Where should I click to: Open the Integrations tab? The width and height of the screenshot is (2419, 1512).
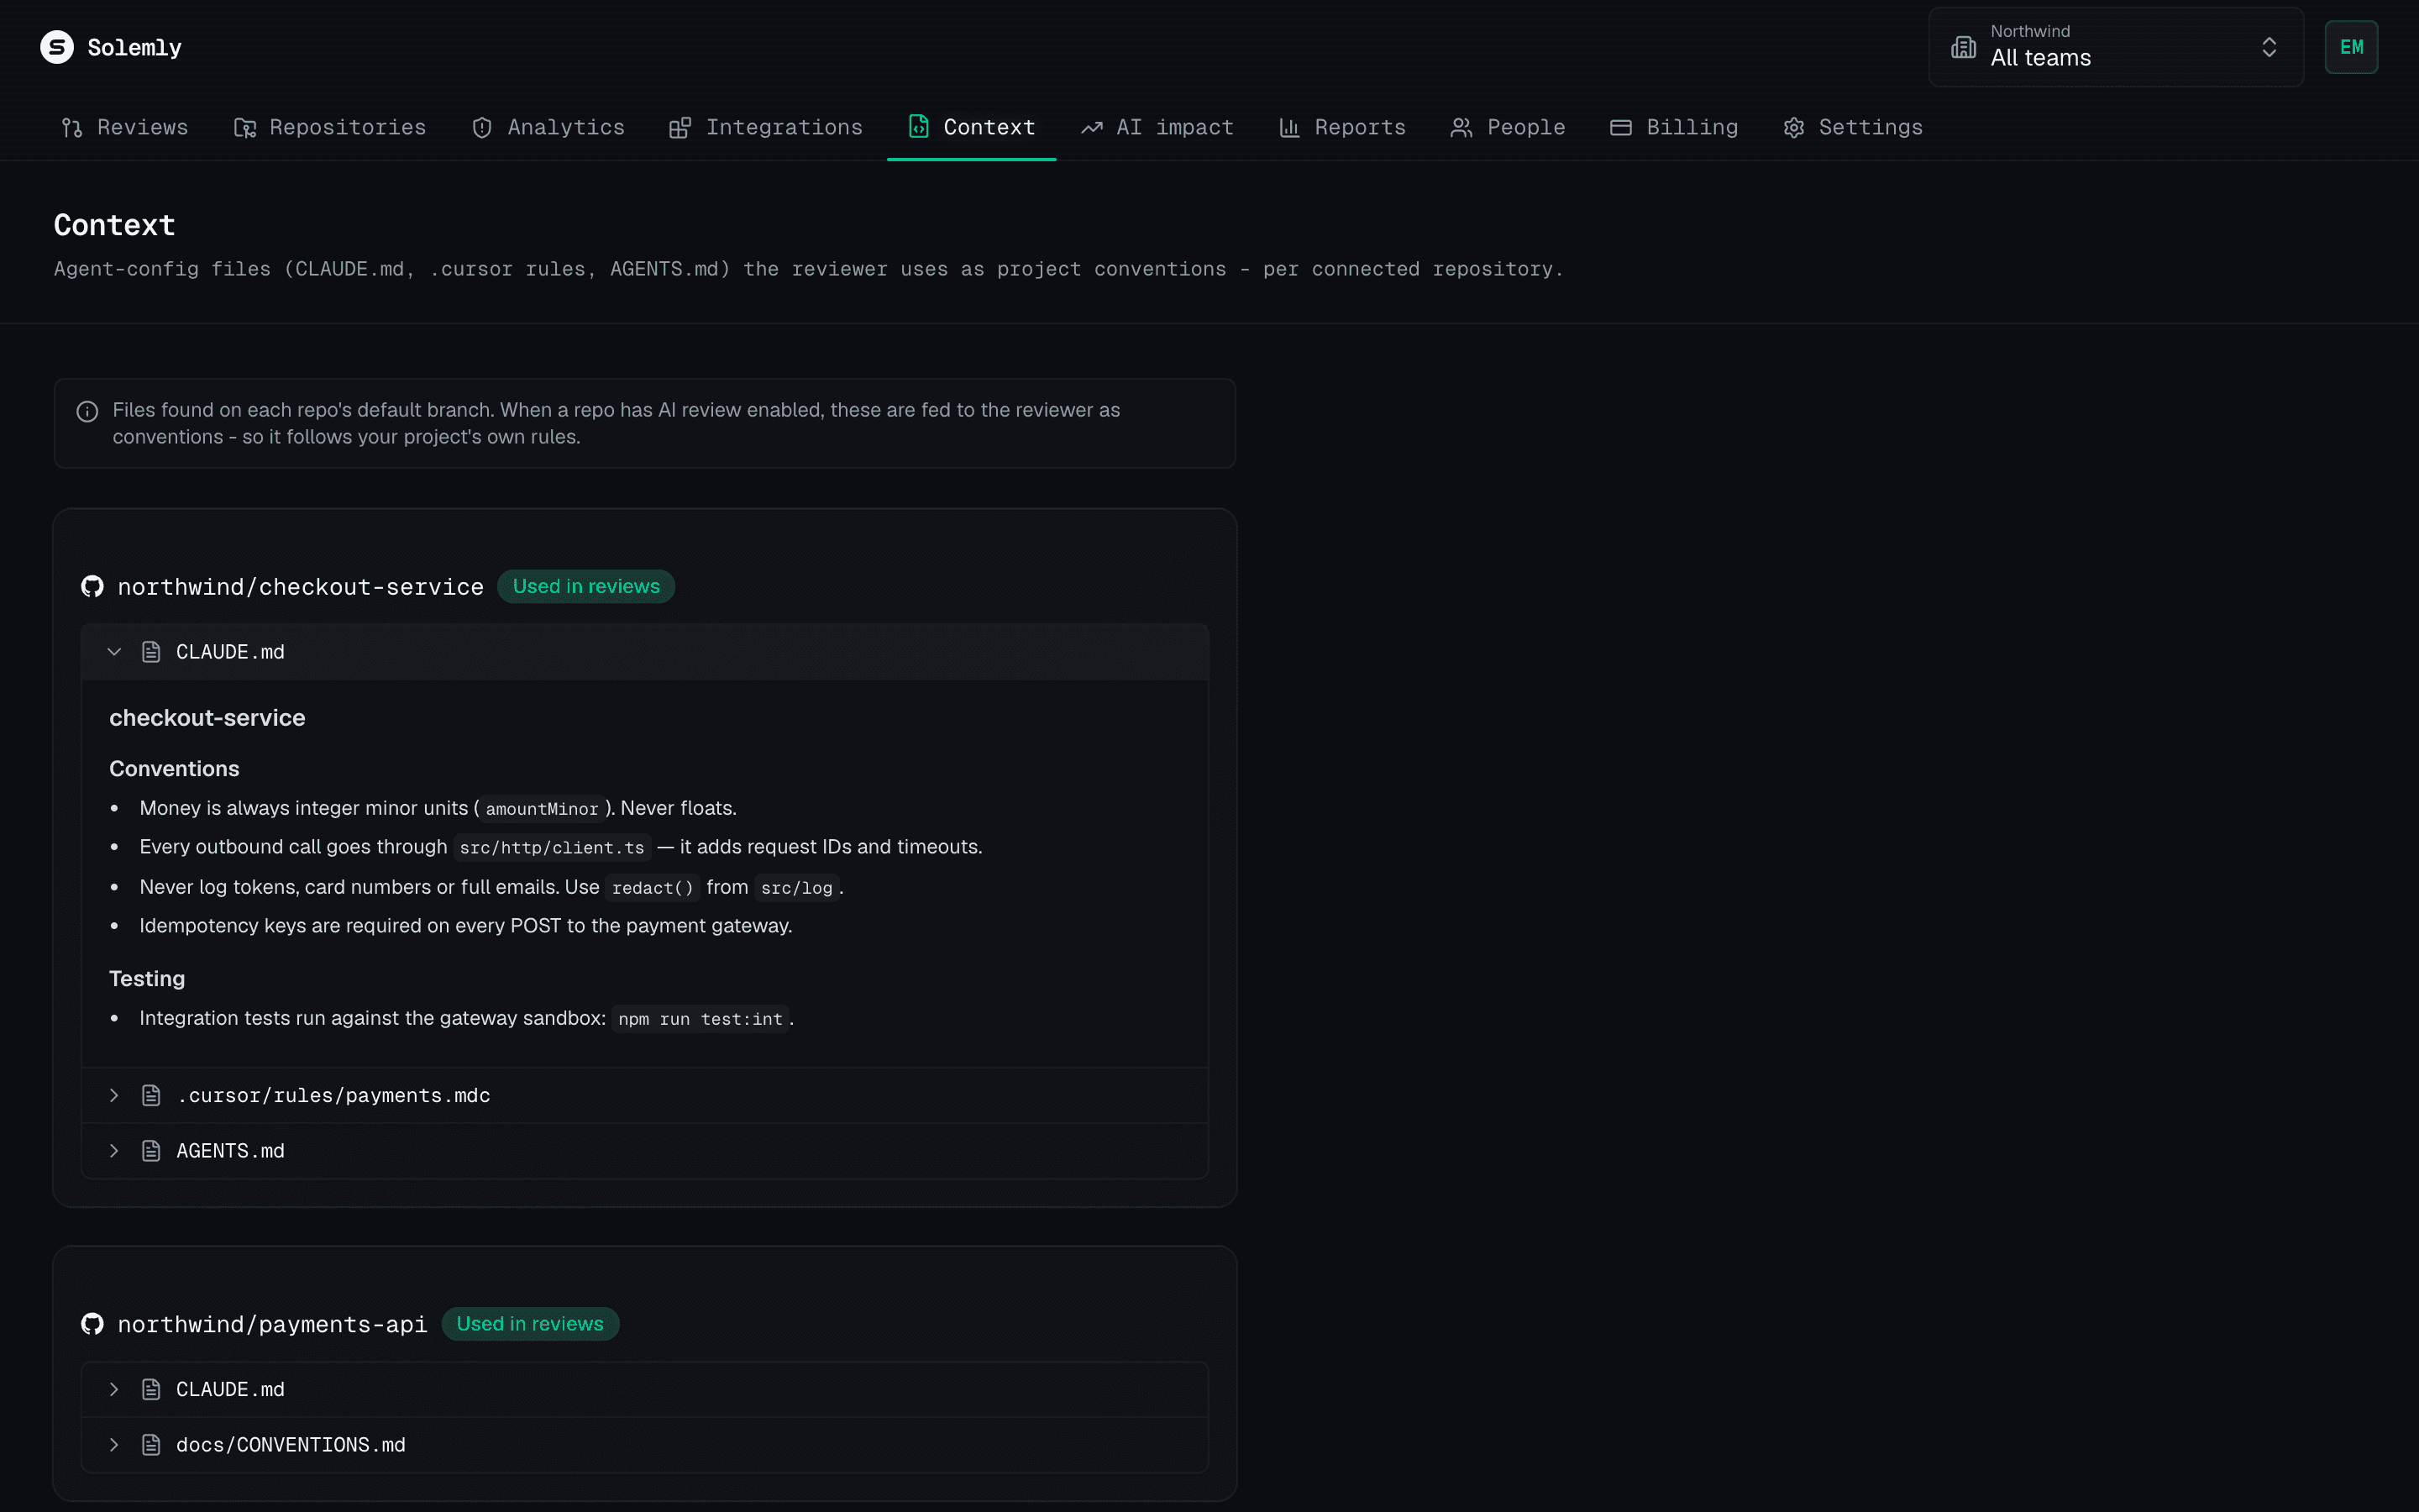click(x=766, y=127)
